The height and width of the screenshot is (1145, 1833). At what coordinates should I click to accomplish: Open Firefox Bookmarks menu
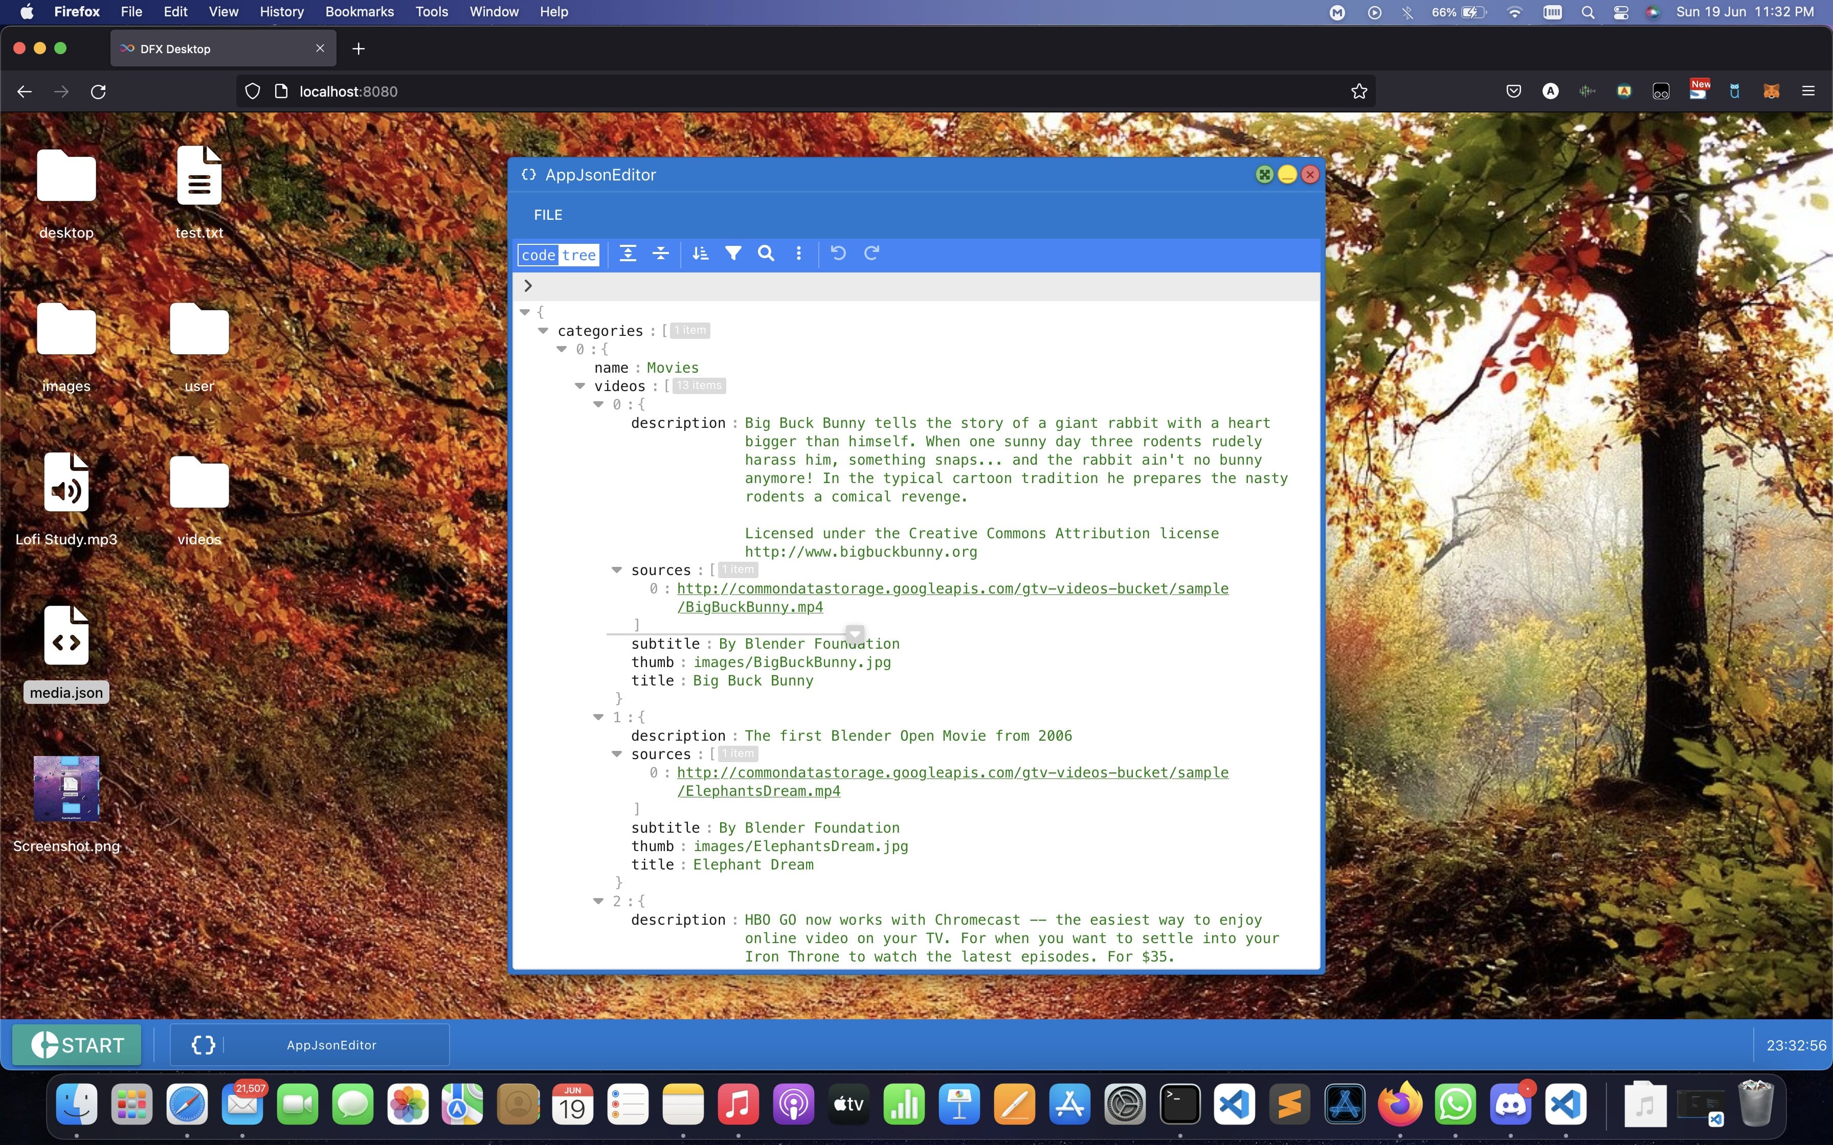click(359, 11)
